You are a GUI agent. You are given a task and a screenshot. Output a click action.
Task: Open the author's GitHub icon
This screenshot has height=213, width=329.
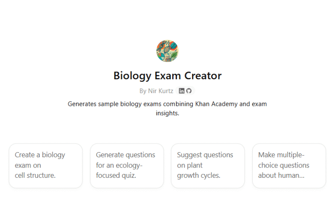[x=189, y=91]
